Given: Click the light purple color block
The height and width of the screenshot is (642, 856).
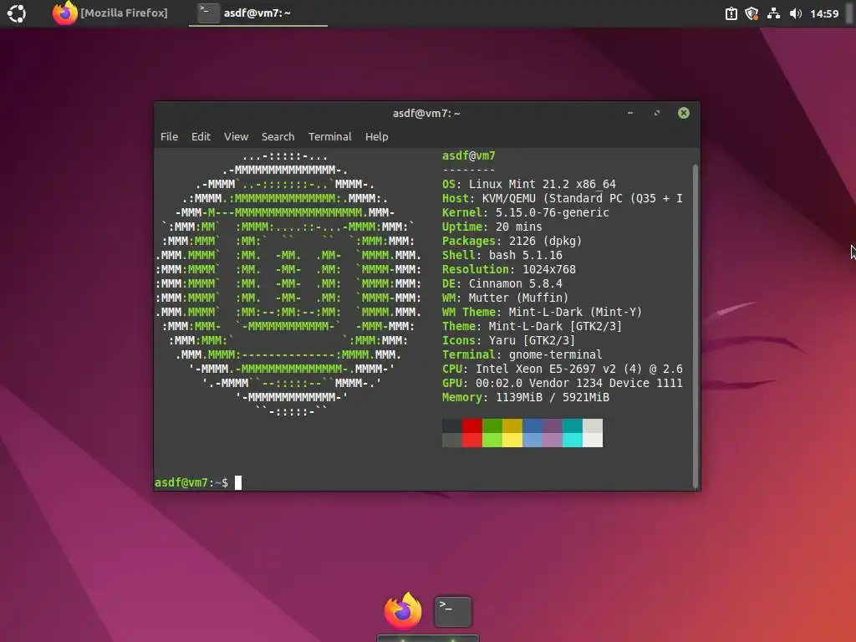Looking at the screenshot, I should pyautogui.click(x=553, y=440).
